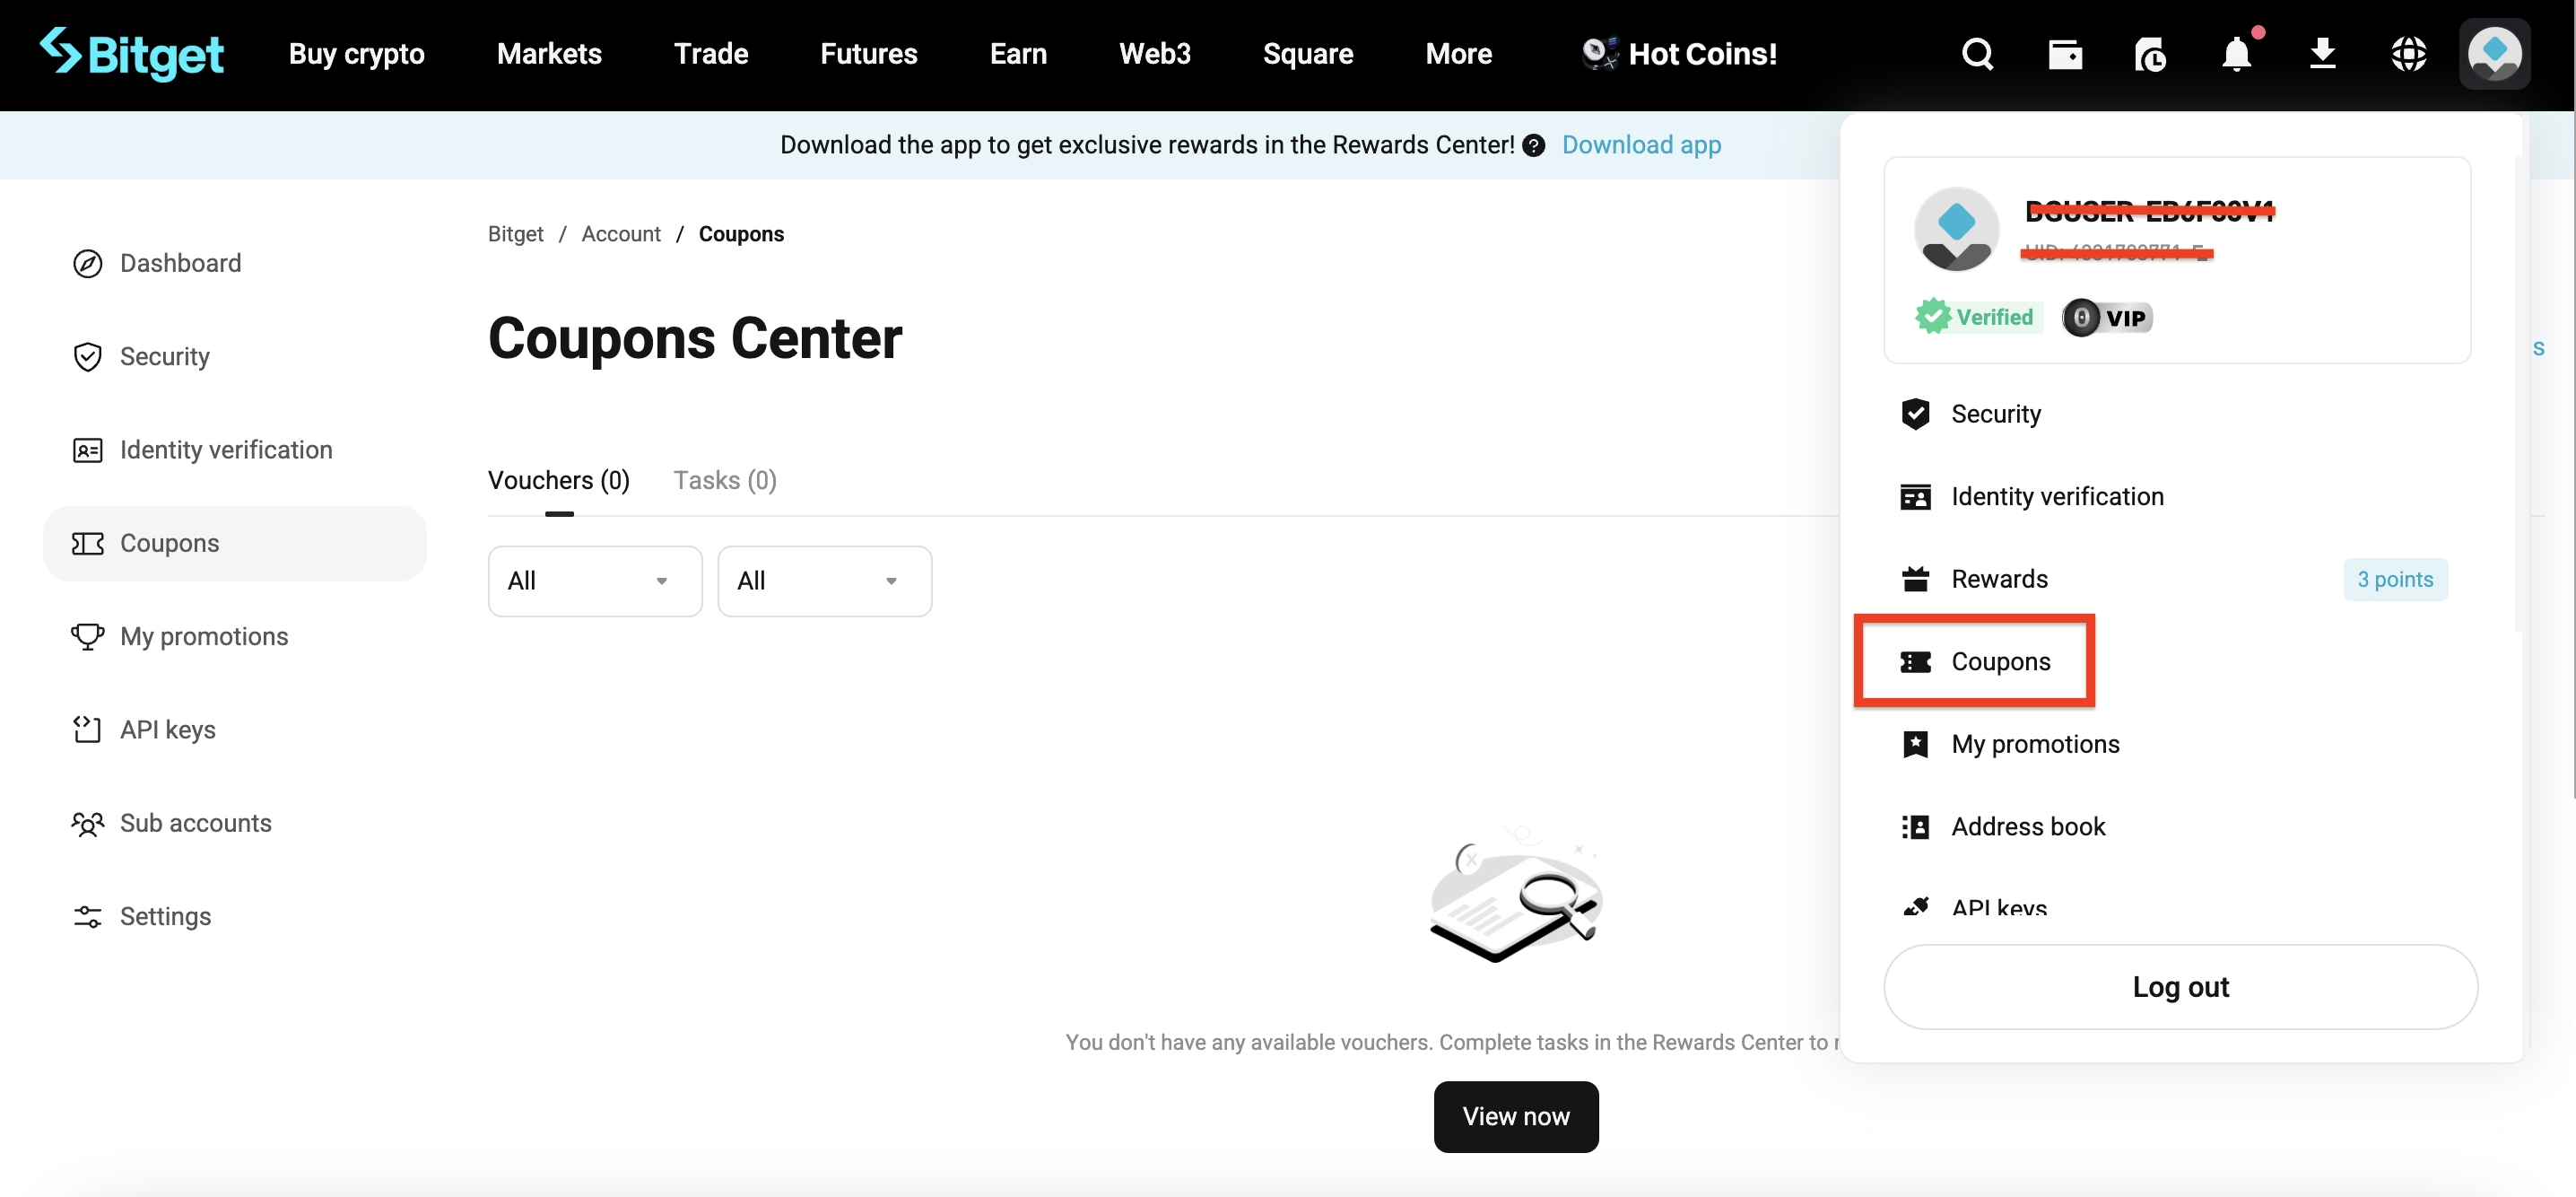Image resolution: width=2576 pixels, height=1197 pixels.
Task: Click the download arrow icon in header
Action: pos(2323,54)
